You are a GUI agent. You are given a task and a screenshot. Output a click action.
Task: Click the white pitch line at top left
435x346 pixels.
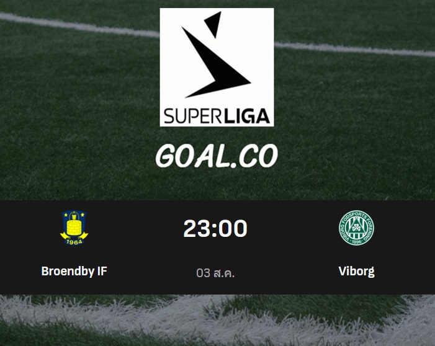[x=78, y=25]
